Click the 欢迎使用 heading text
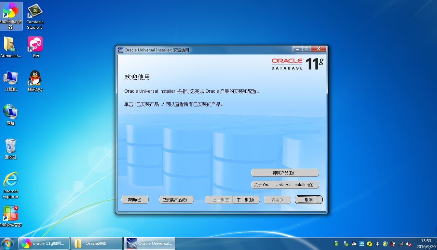 [x=137, y=77]
